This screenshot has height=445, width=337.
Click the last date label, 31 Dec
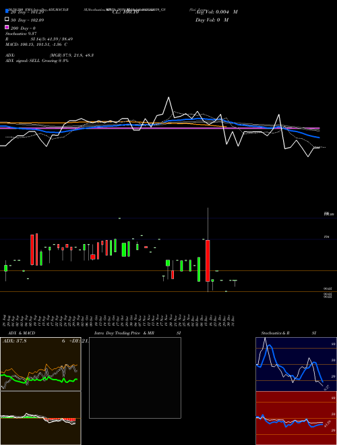(x=233, y=320)
